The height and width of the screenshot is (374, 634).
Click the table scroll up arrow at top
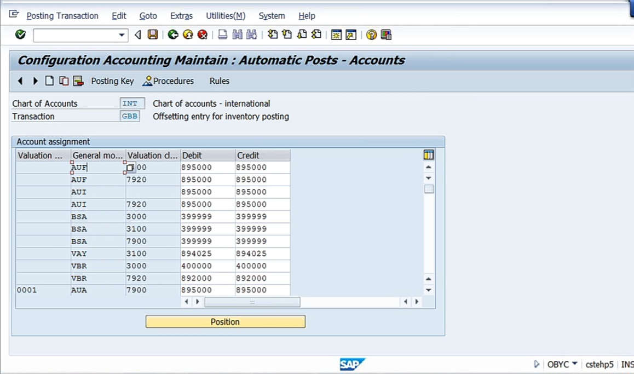(429, 167)
